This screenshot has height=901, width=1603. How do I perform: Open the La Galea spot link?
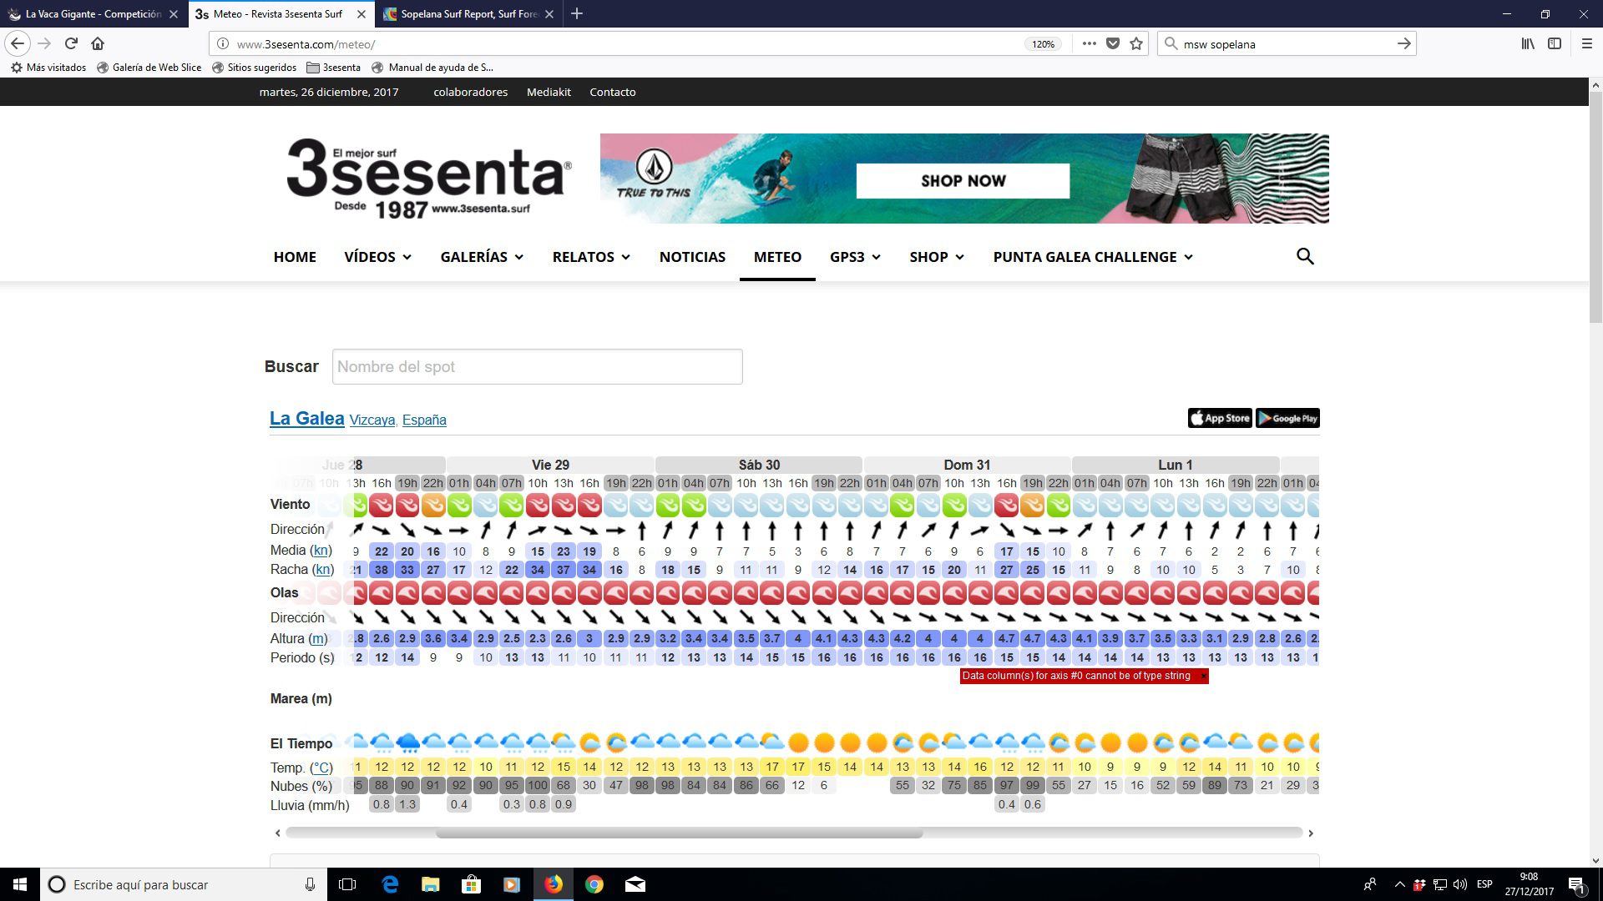point(306,419)
